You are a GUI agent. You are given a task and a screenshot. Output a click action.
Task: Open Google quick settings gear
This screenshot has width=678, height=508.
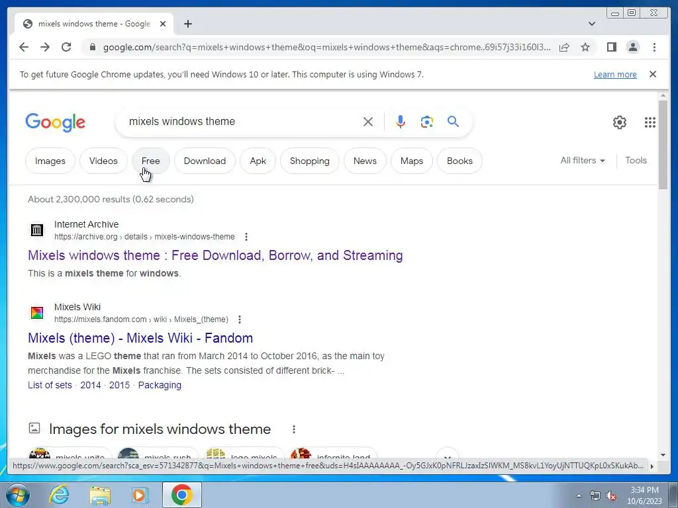coord(619,122)
